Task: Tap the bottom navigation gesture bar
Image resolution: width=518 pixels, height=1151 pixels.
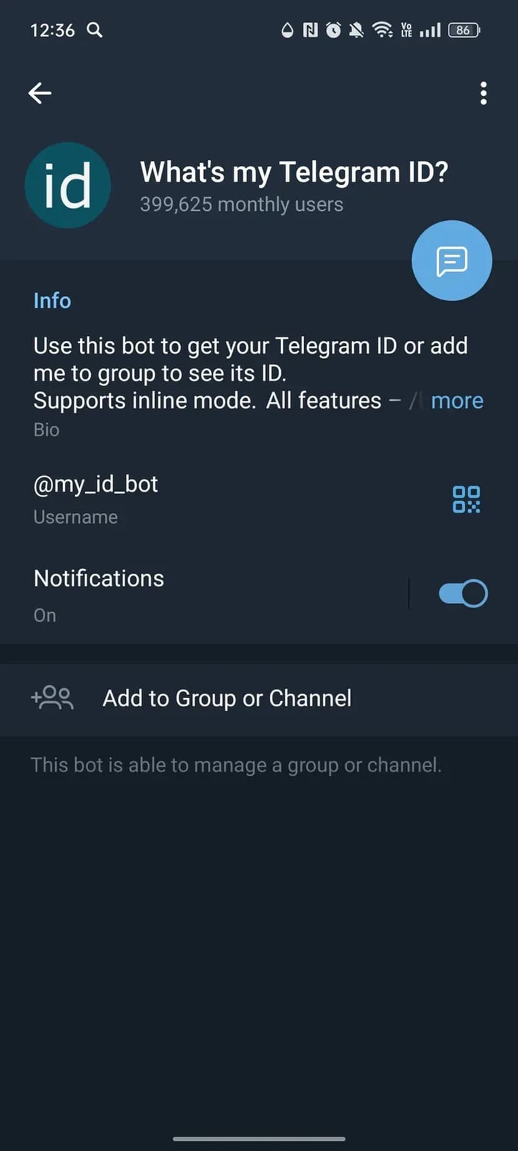Action: coord(259,1138)
